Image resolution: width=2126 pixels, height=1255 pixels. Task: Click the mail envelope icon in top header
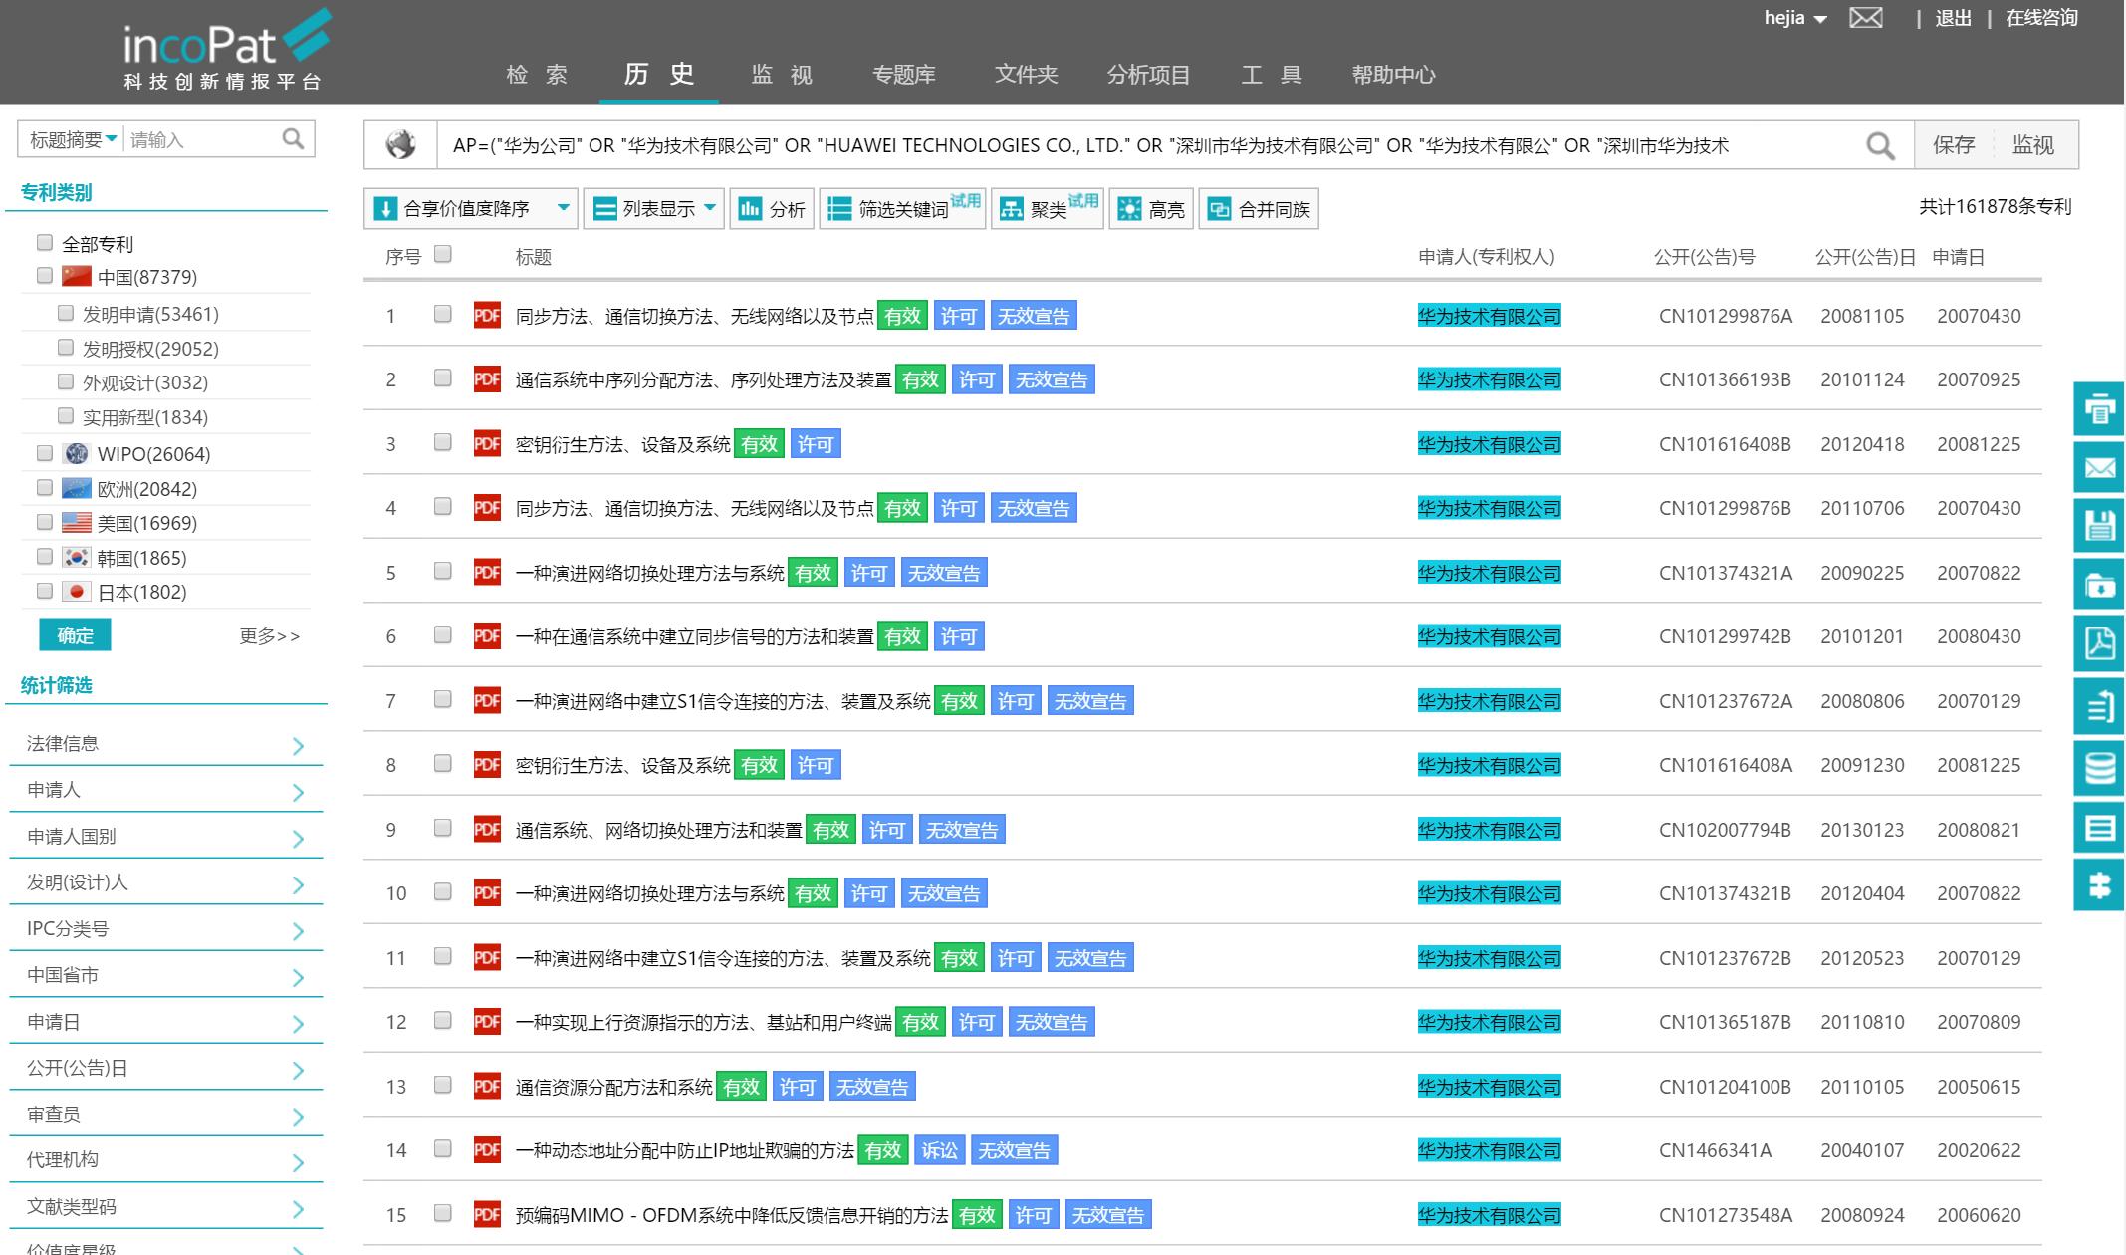[x=1865, y=18]
